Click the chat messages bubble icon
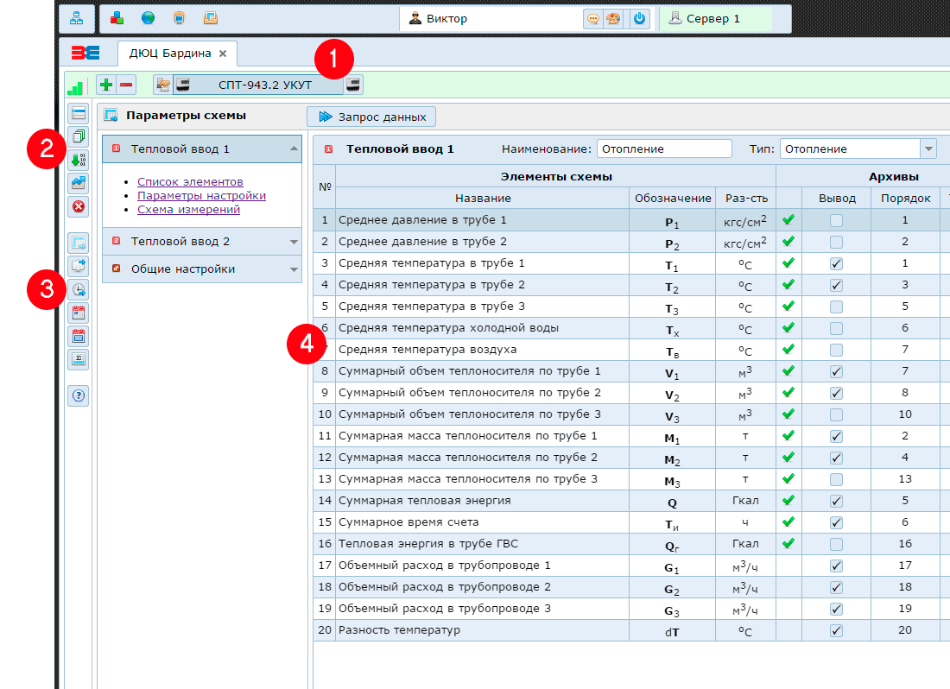This screenshot has height=689, width=950. pos(593,18)
